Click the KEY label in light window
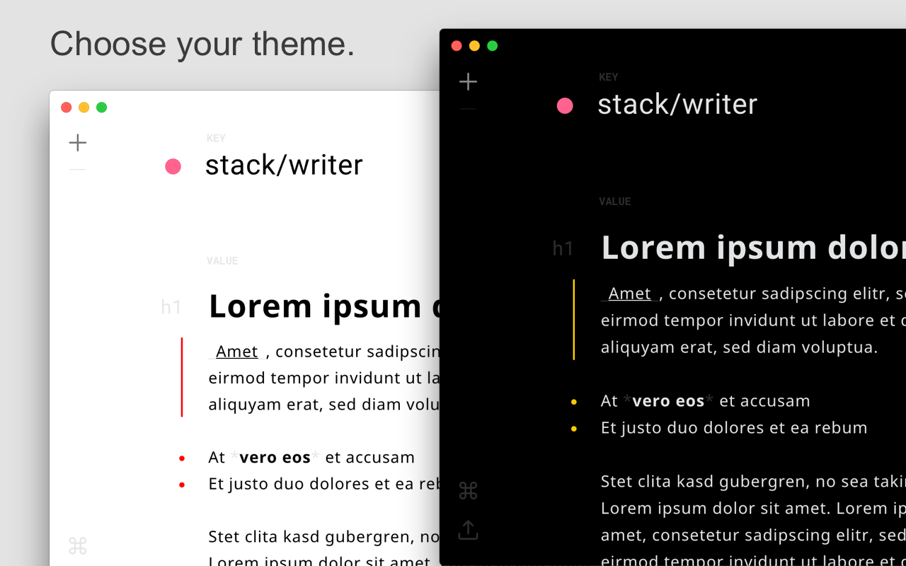This screenshot has width=906, height=566. click(216, 139)
